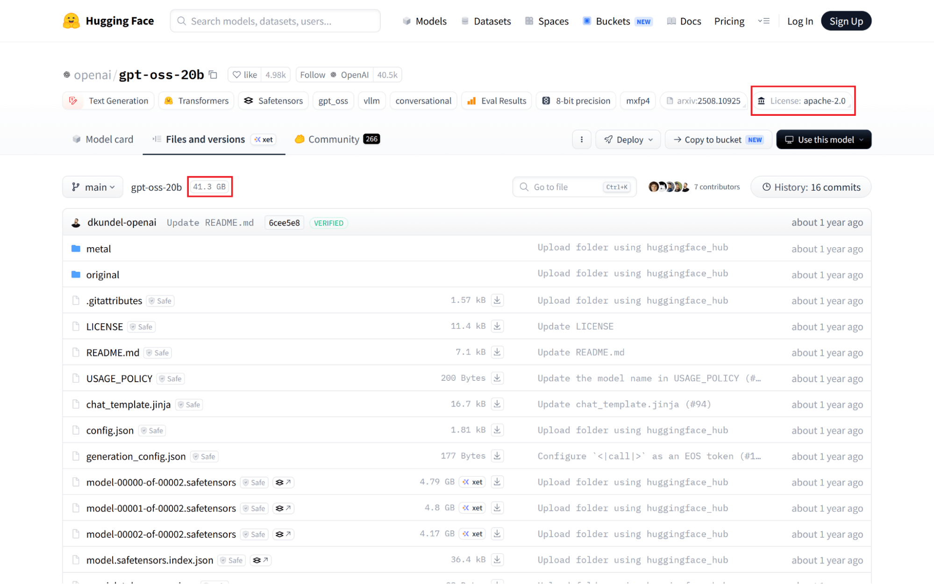Screen dimensions: 934x584
Task: Open Buckets in the navigation bar
Action: [x=617, y=21]
